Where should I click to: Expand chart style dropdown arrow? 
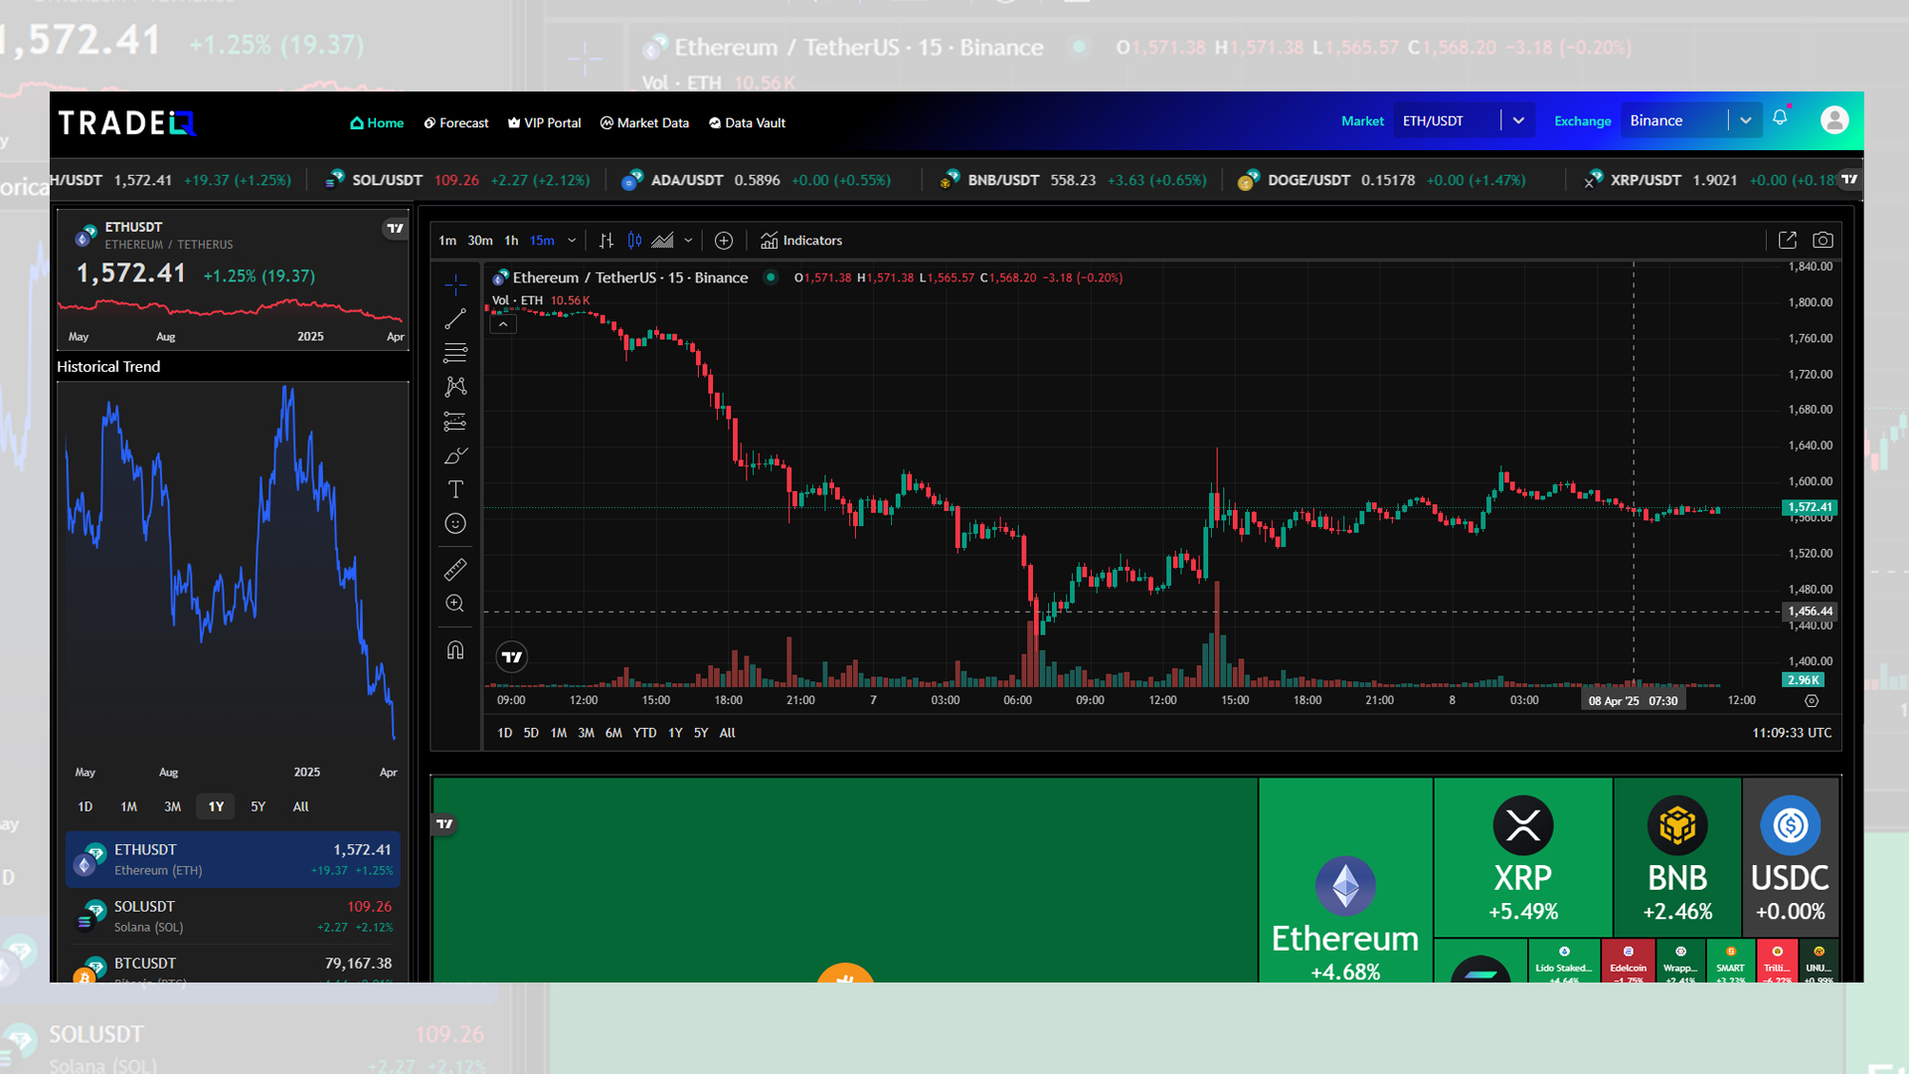pyautogui.click(x=688, y=241)
